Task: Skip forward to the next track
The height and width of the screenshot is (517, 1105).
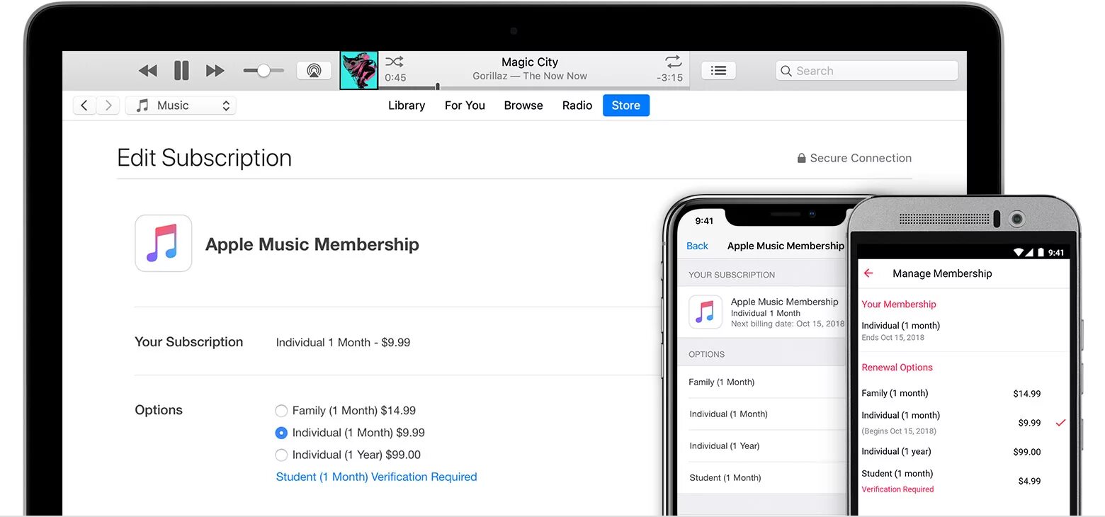Action: pos(215,71)
